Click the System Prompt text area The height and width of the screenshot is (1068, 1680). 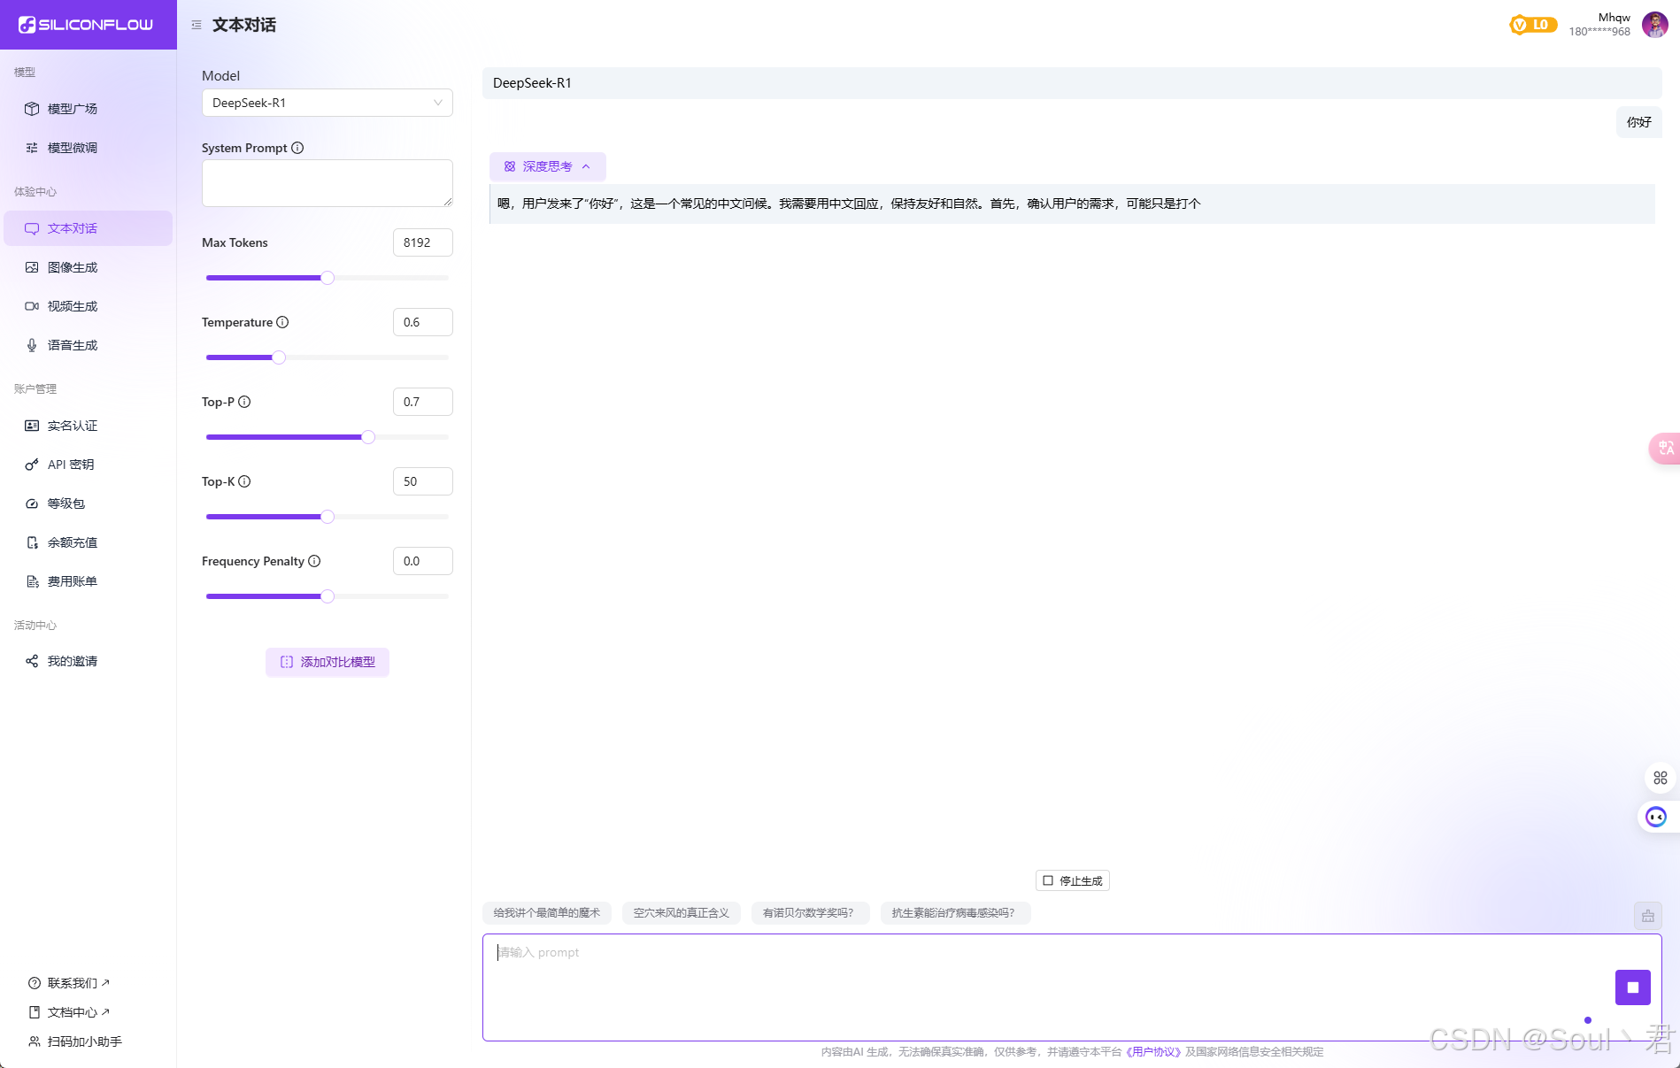click(328, 183)
